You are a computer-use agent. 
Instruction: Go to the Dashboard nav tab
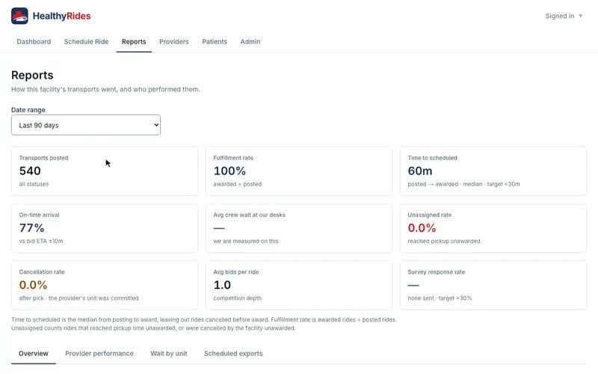click(34, 42)
